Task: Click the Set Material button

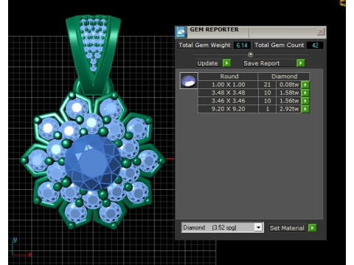Action: [x=287, y=228]
